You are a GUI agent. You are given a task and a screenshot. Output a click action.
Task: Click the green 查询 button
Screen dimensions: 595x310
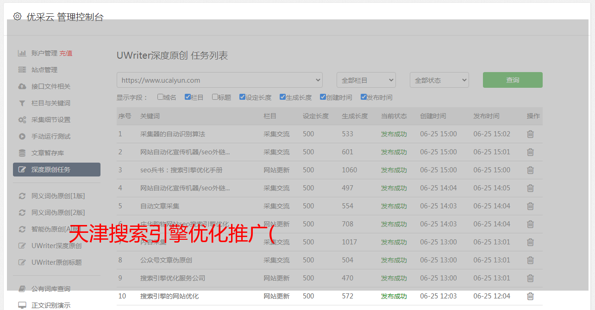pos(512,80)
